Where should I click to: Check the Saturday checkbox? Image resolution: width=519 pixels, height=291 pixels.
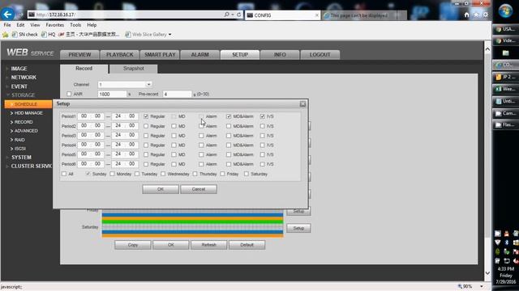point(247,174)
